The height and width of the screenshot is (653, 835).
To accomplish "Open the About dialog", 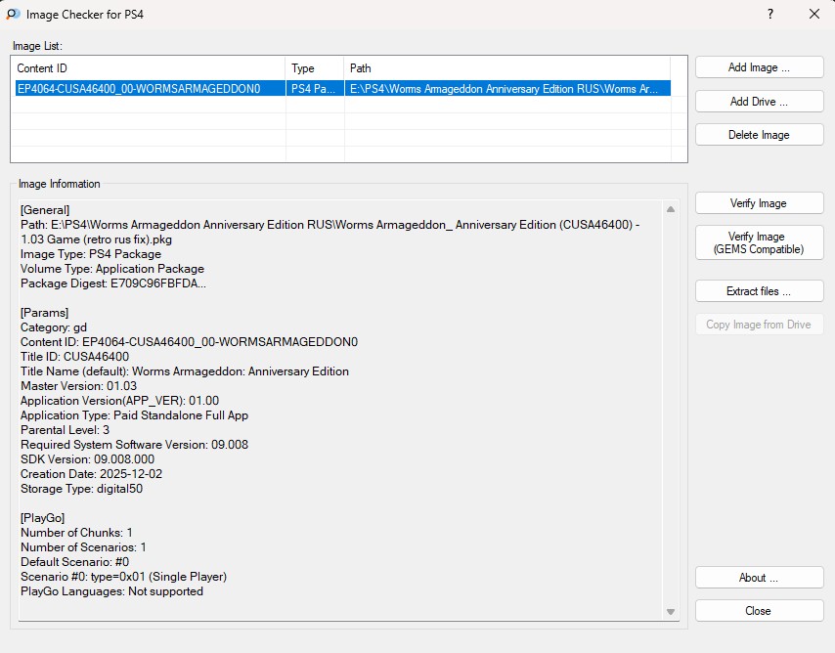I will click(x=759, y=578).
